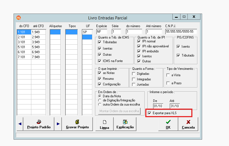
Task: Enable the Juntadas checkbox
Action: [133, 84]
